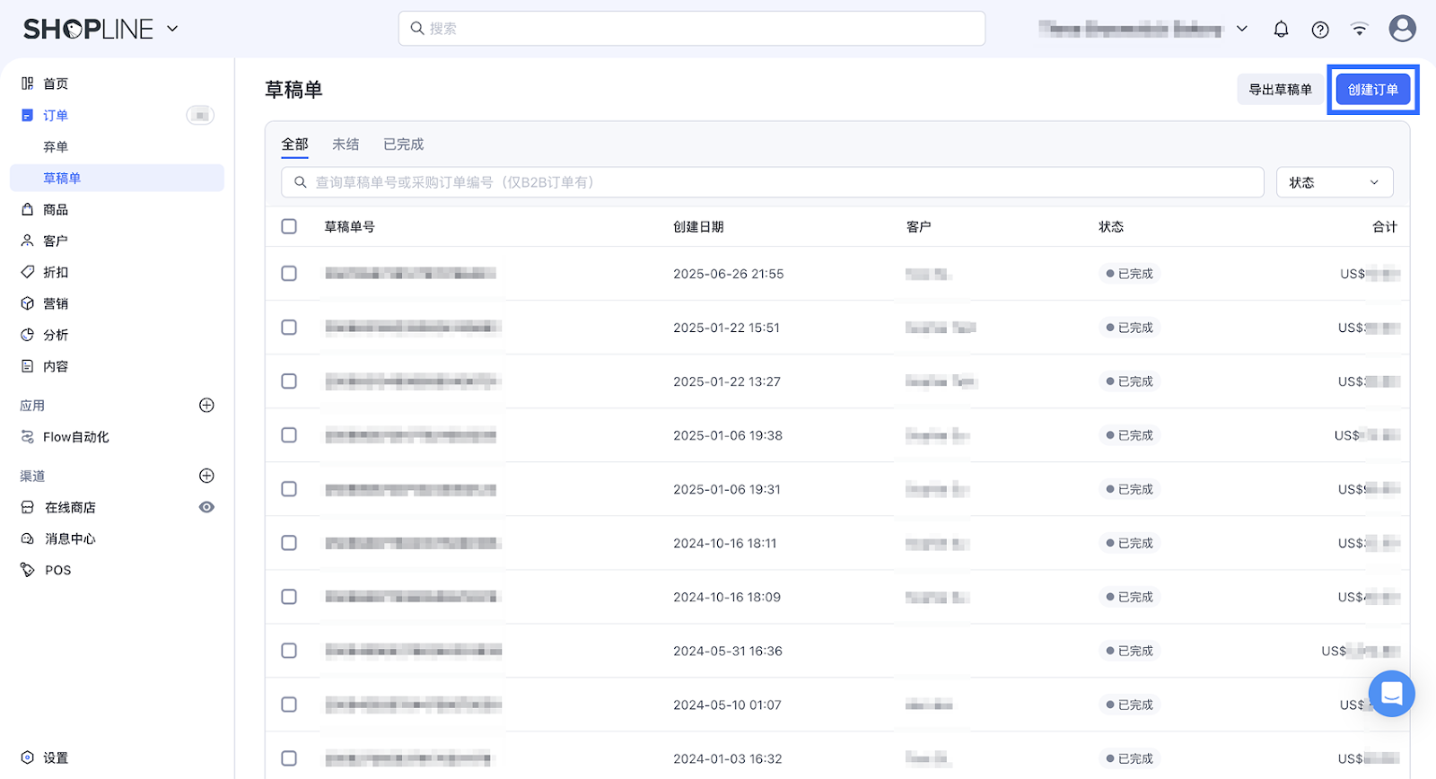Open the floating chat support bubble
Viewport: 1436px width, 779px height.
point(1392,693)
